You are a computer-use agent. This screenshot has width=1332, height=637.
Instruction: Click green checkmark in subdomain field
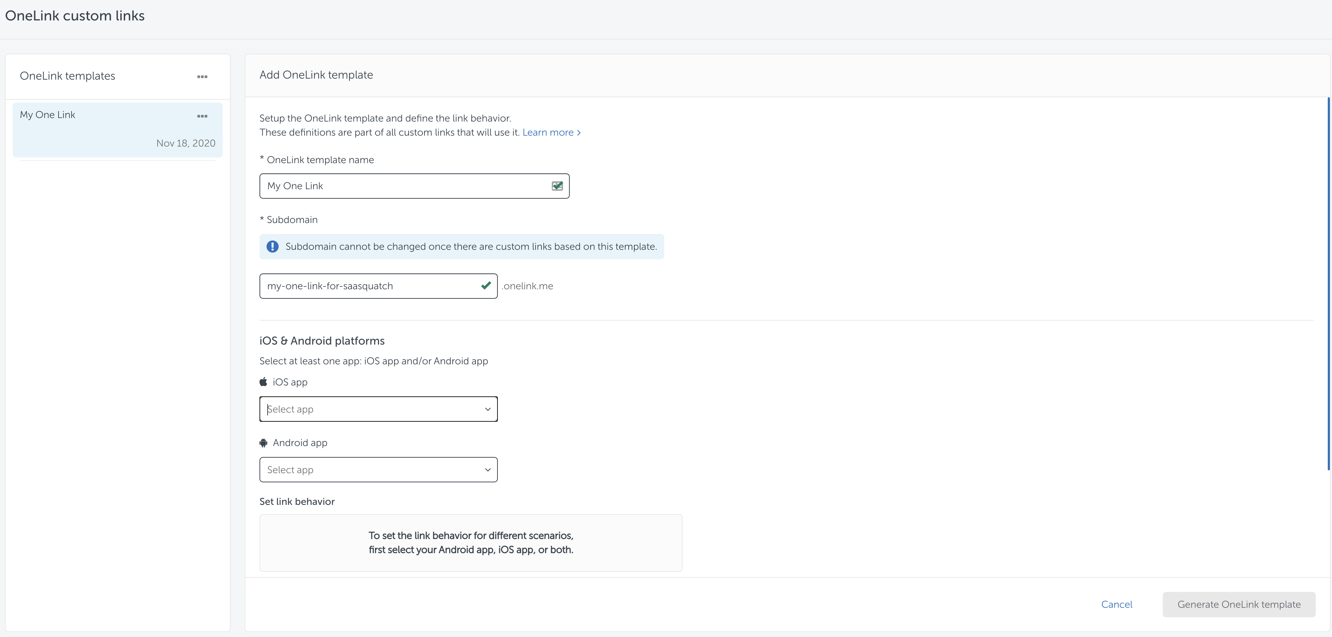(x=485, y=285)
